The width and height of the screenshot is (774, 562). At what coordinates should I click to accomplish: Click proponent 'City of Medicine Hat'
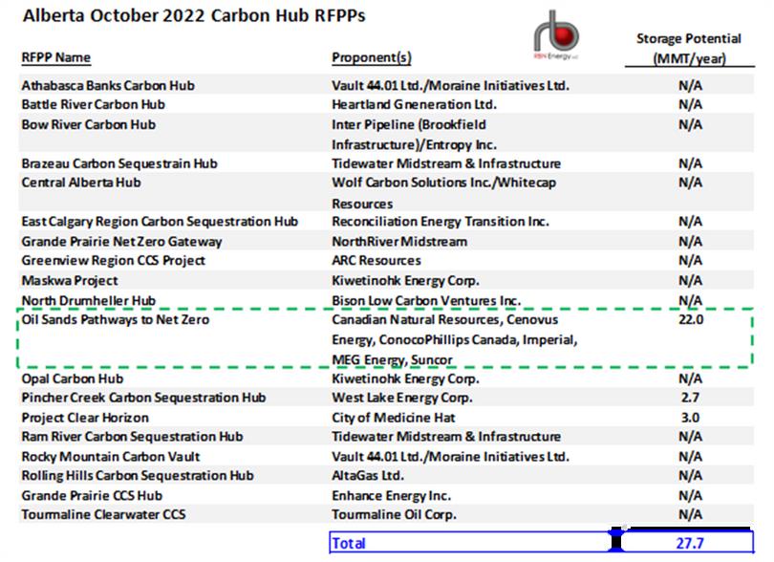coord(394,418)
